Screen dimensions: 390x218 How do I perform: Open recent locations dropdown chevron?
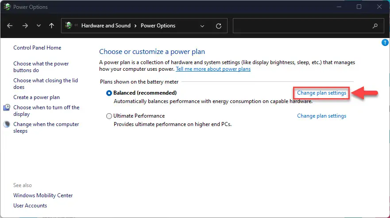coord(39,26)
